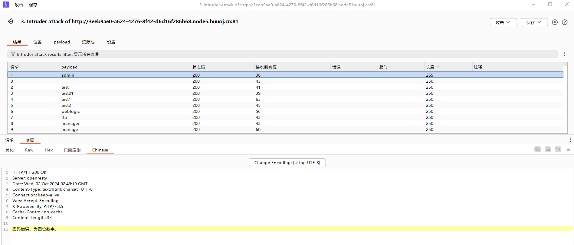Open the 保存 dropdown button at top right

tap(534, 22)
